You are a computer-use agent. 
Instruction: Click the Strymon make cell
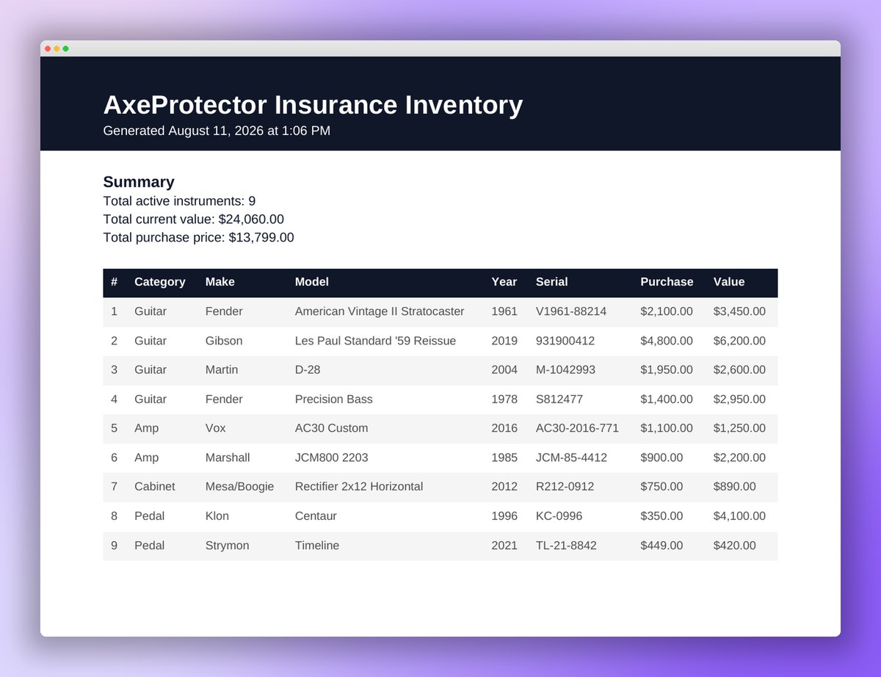pos(228,546)
